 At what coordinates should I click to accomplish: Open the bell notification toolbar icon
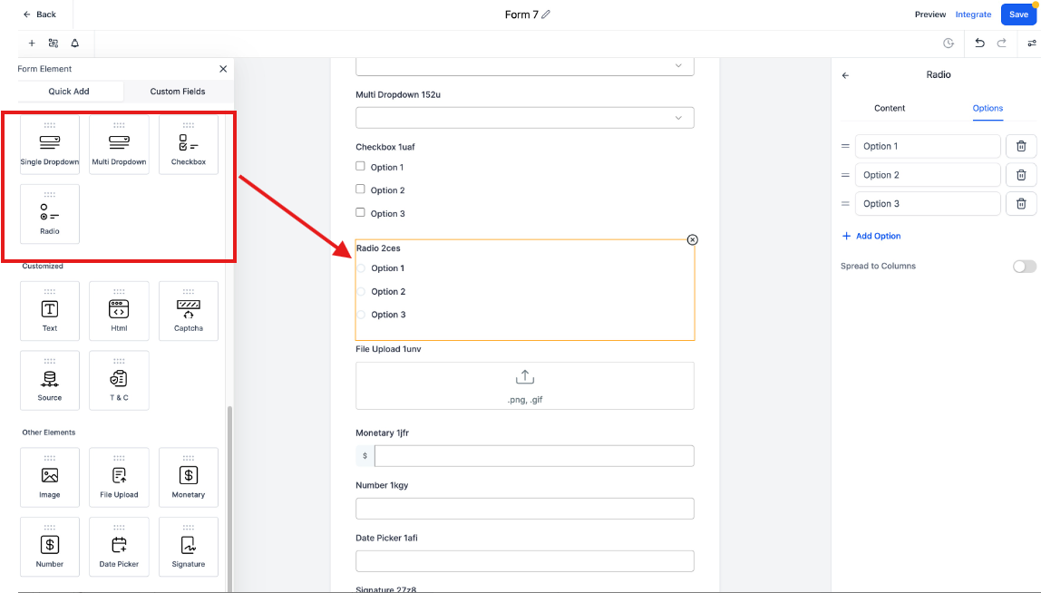(75, 44)
